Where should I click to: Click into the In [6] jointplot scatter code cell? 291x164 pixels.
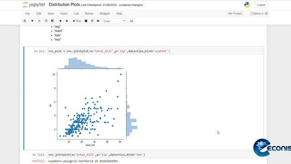pos(155,51)
